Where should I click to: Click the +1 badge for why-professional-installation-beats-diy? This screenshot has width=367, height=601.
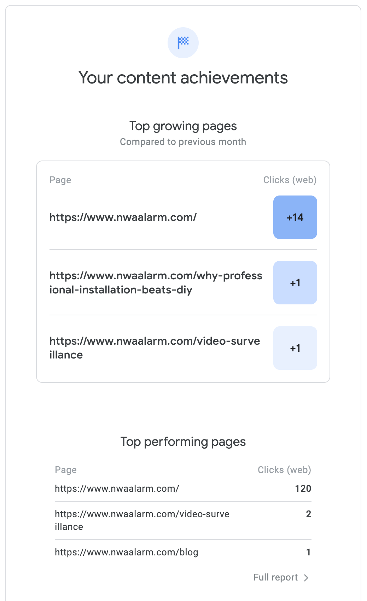(x=295, y=283)
